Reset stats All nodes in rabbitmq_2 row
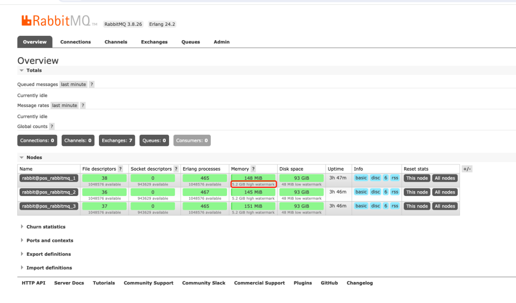 445,192
